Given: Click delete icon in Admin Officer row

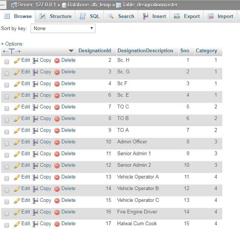Looking at the screenshot, I should [x=57, y=142].
